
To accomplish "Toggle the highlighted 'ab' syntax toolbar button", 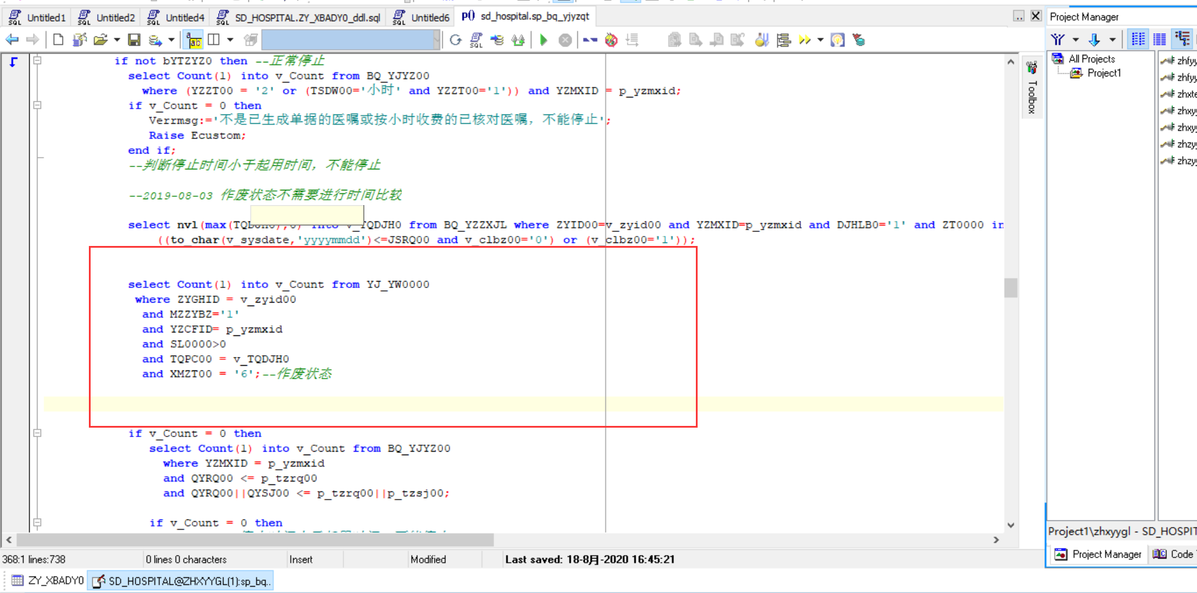I will (x=194, y=40).
